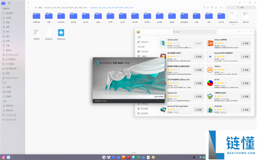Open the Setupfiles folder
Image resolution: width=257 pixels, height=160 pixels.
tap(184, 18)
